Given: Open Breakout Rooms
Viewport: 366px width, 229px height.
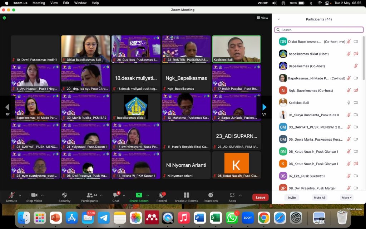Looking at the screenshot, I should pyautogui.click(x=186, y=197).
